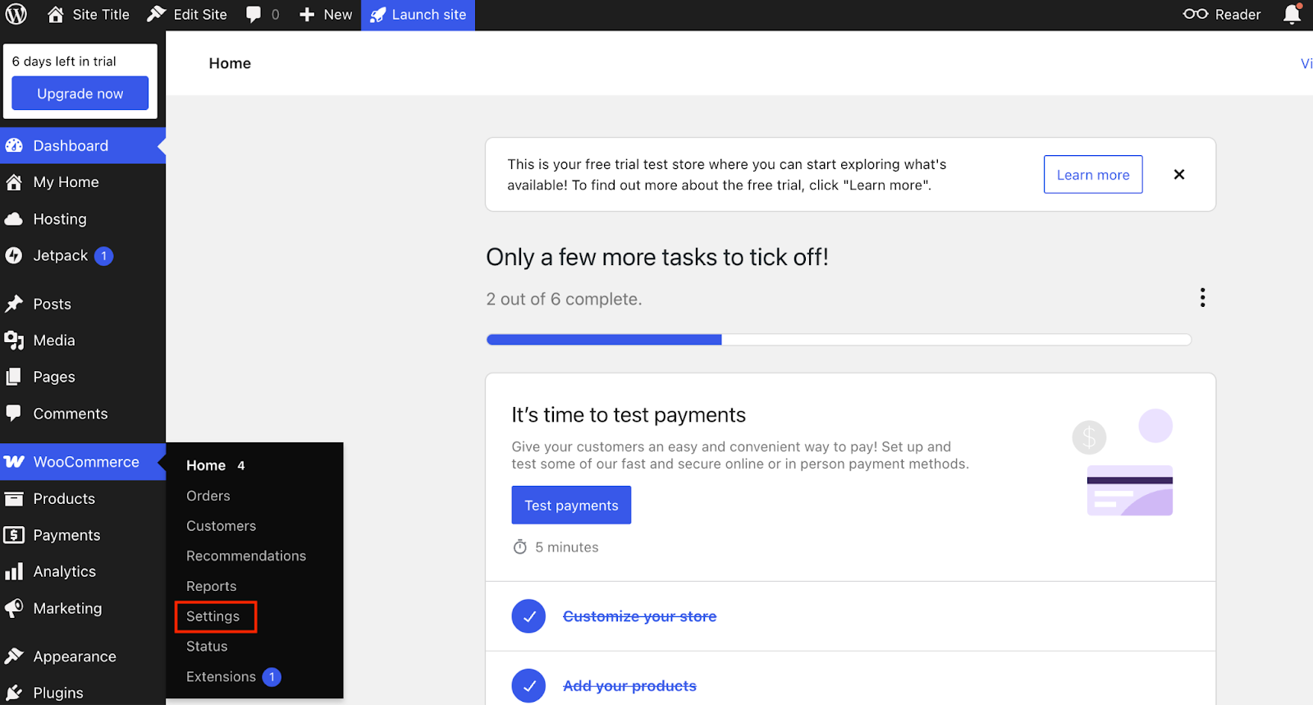Click the Test payments button
Image resolution: width=1313 pixels, height=705 pixels.
571,505
